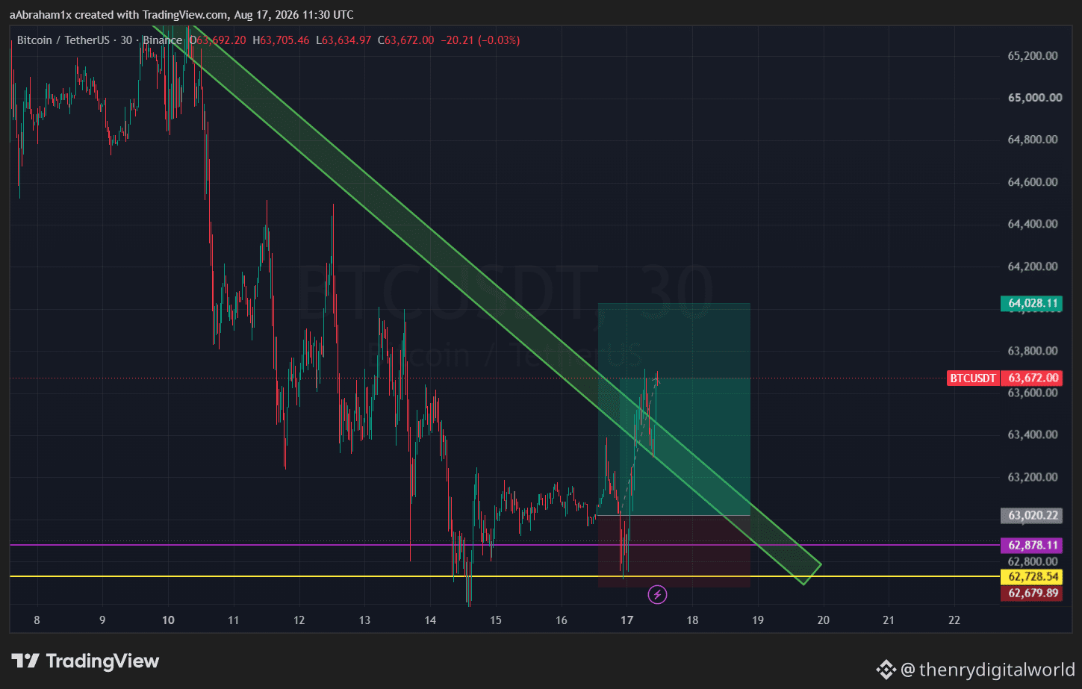Open the @thenrydigitalworld handle

point(988,669)
